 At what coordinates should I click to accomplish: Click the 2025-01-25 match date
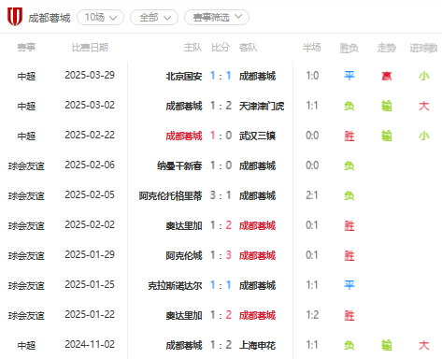[90, 284]
